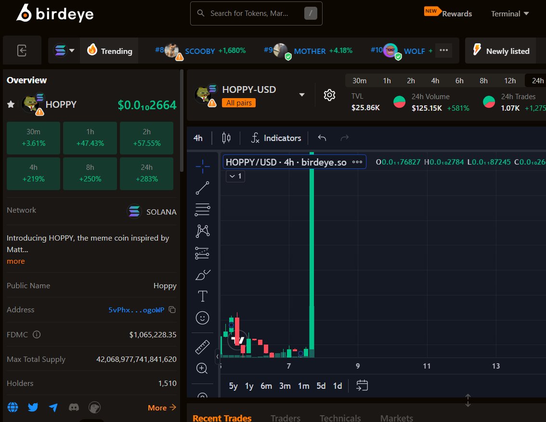Select the 12h stats timeframe
The height and width of the screenshot is (422, 546).
pos(510,81)
